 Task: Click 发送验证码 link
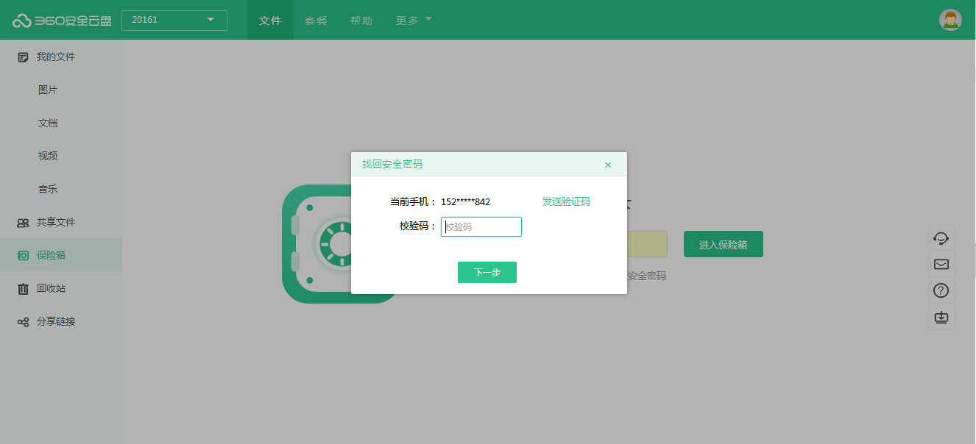(566, 201)
